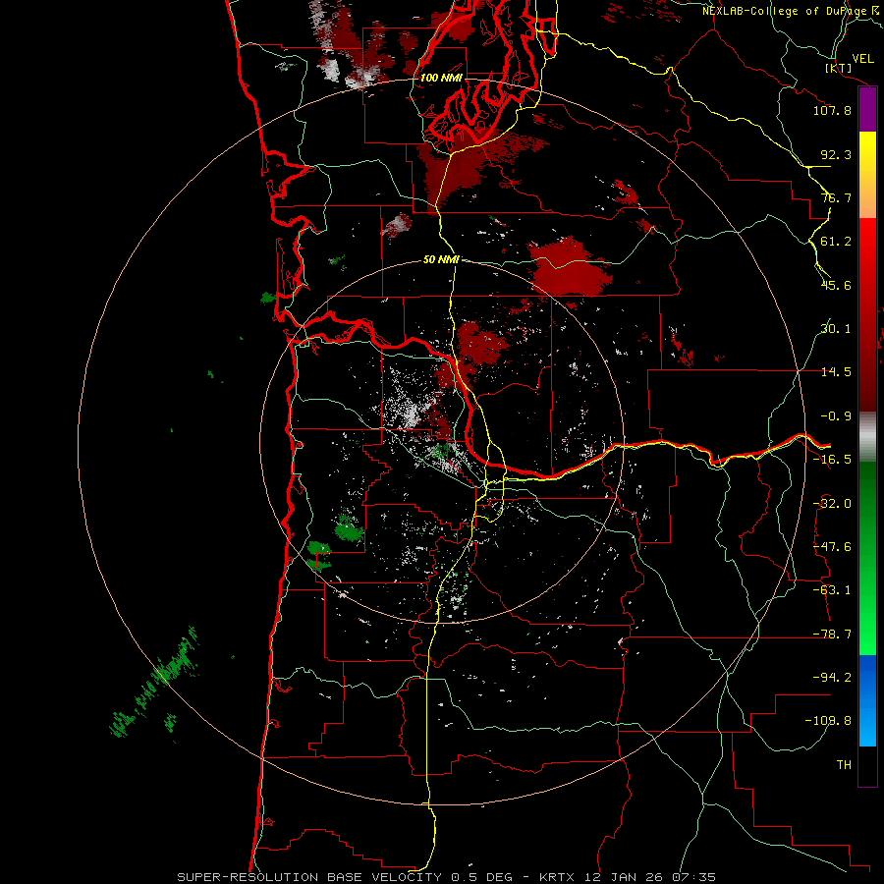The height and width of the screenshot is (884, 884).
Task: Click the SUPER-RESOLUTION BASE VELOCITY caption text
Action: point(309,877)
